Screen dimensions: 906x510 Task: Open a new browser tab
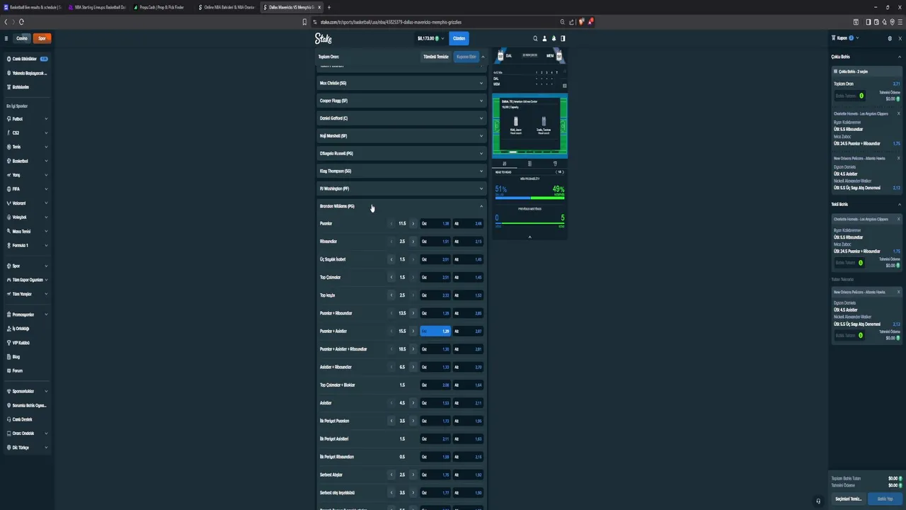[328, 7]
